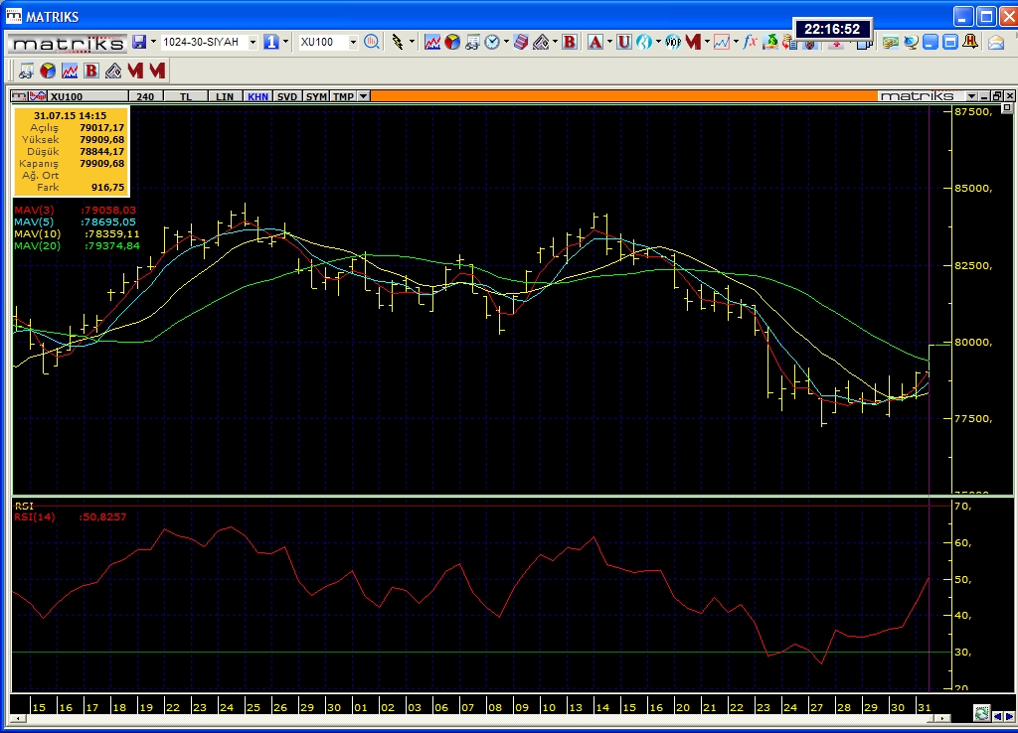Viewport: 1018px width, 733px height.
Task: Click the red B icon in second toolbar row
Action: coord(91,71)
